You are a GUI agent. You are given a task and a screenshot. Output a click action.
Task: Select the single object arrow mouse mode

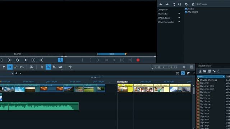[42, 67]
